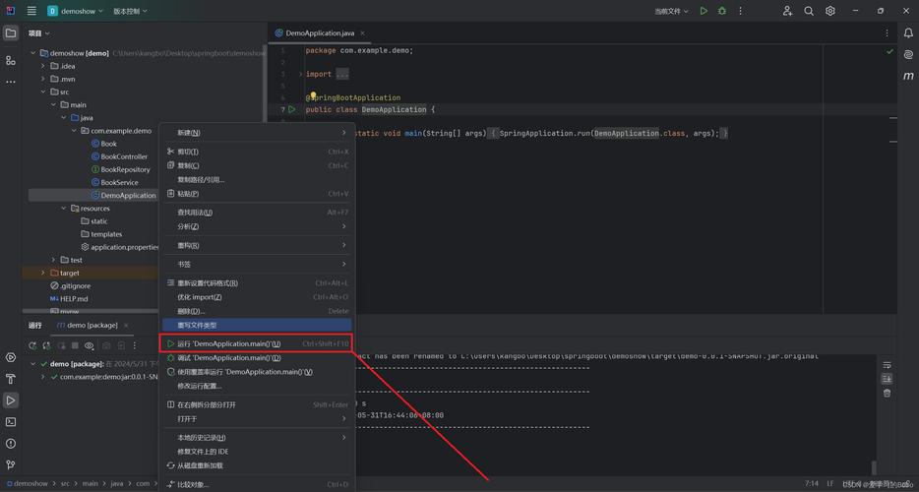Open editor tabs more options
Image resolution: width=919 pixels, height=492 pixels.
887,33
